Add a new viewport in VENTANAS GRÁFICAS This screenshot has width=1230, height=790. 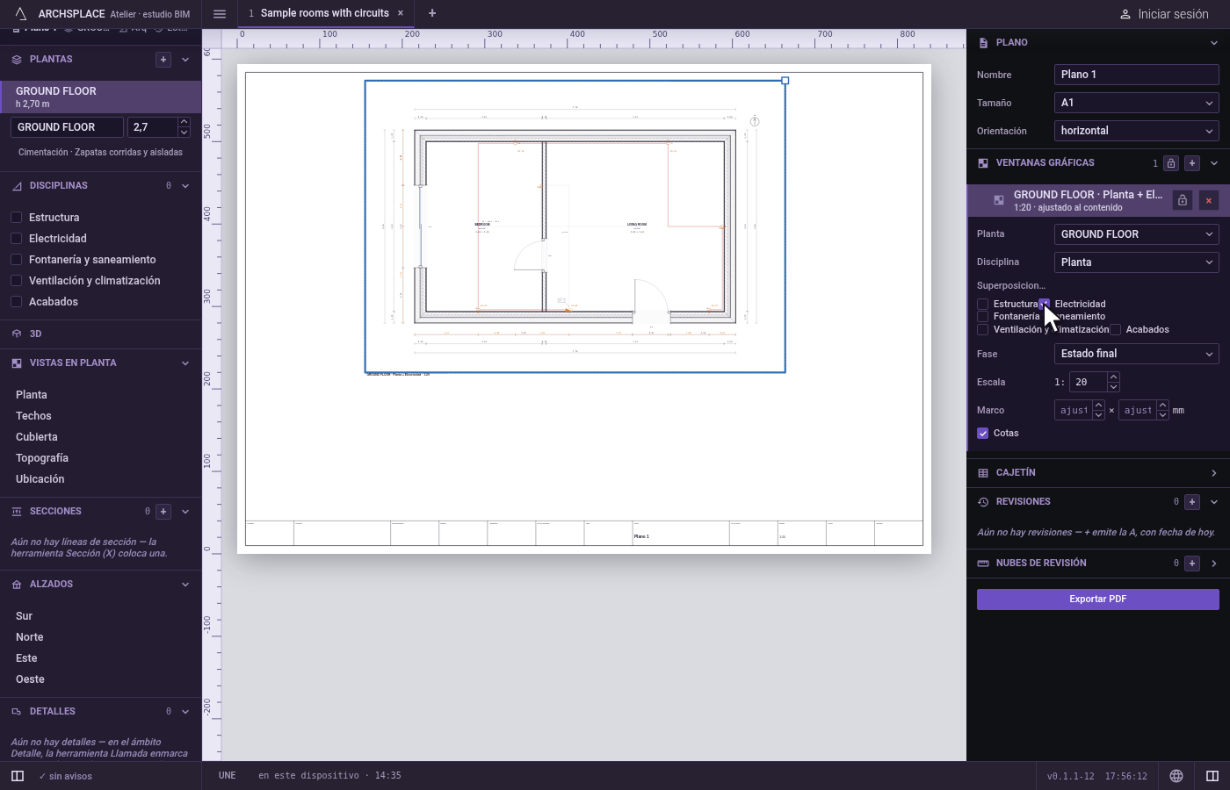pos(1192,163)
